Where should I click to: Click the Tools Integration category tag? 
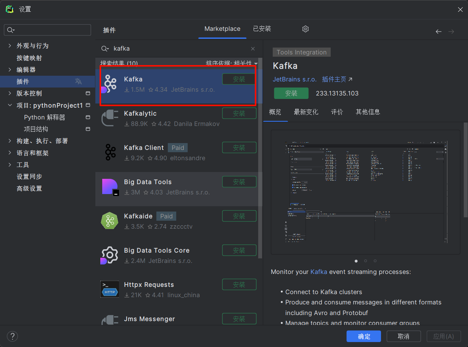[302, 52]
